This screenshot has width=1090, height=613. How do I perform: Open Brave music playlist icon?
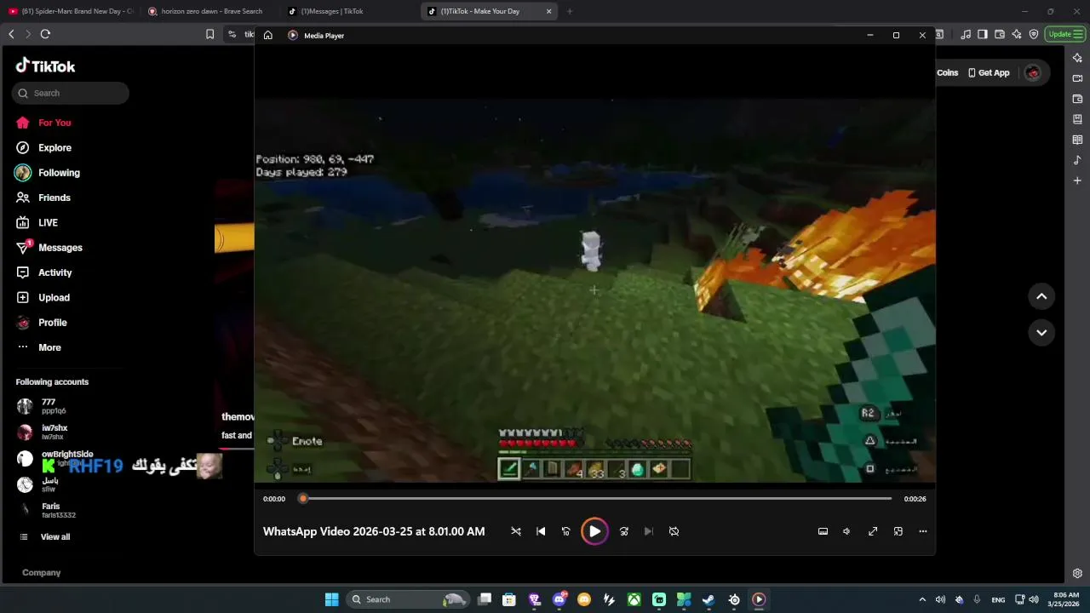pos(966,34)
